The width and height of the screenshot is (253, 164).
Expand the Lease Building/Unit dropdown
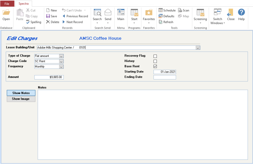[198, 48]
